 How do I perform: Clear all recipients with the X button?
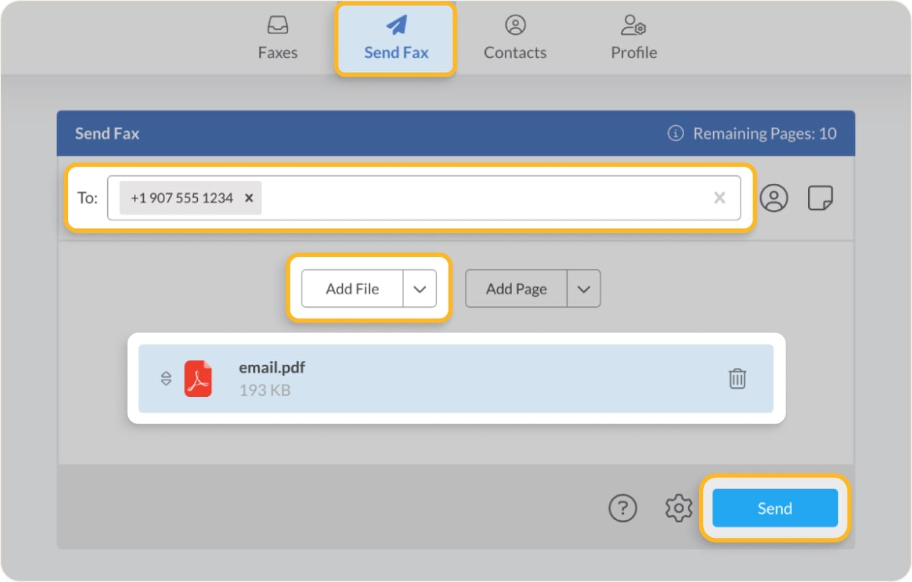(719, 198)
